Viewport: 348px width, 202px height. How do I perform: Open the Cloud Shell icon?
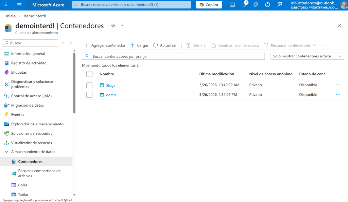(x=232, y=5)
